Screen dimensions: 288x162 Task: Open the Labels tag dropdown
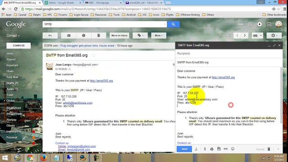pyautogui.click(x=140, y=36)
